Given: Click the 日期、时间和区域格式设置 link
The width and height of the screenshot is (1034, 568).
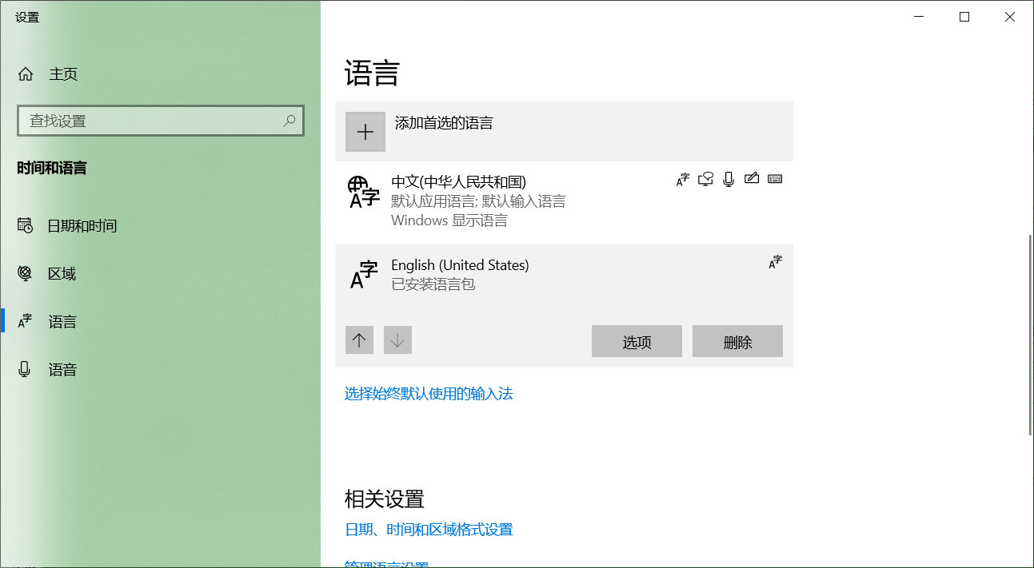Looking at the screenshot, I should point(429,529).
